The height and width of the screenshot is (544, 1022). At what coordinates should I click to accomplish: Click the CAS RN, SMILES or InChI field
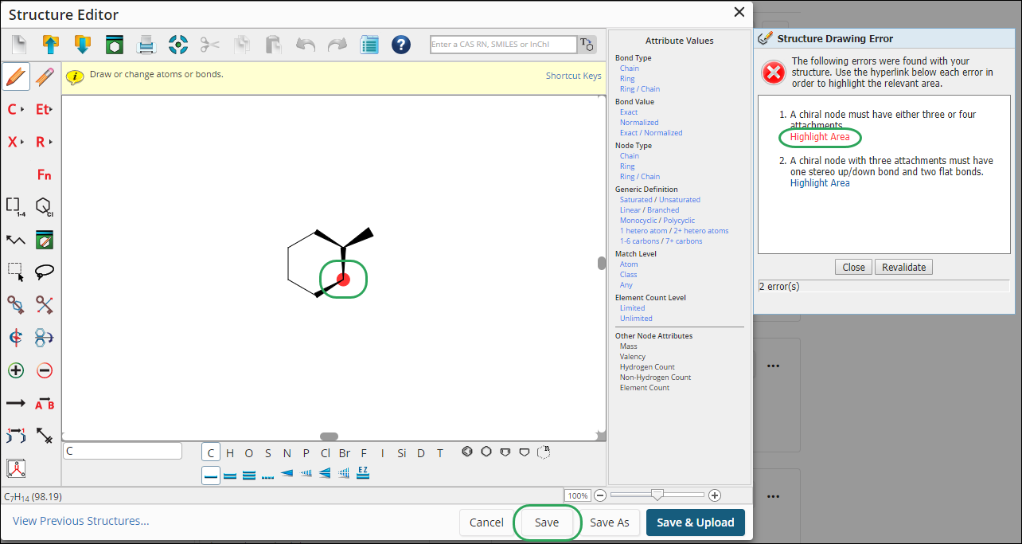pyautogui.click(x=503, y=45)
